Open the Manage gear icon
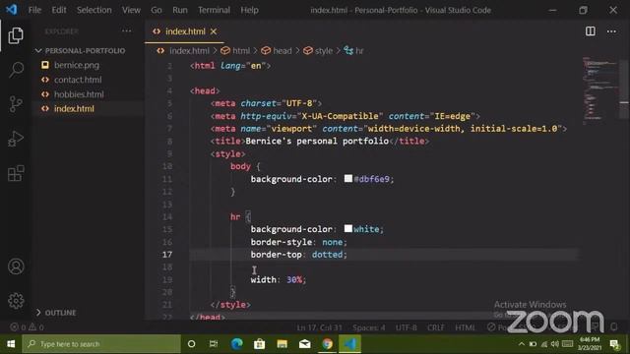The height and width of the screenshot is (354, 630). point(16,301)
